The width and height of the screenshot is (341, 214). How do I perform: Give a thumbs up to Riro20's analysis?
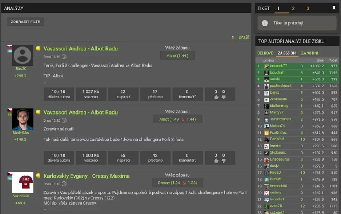click(x=216, y=97)
